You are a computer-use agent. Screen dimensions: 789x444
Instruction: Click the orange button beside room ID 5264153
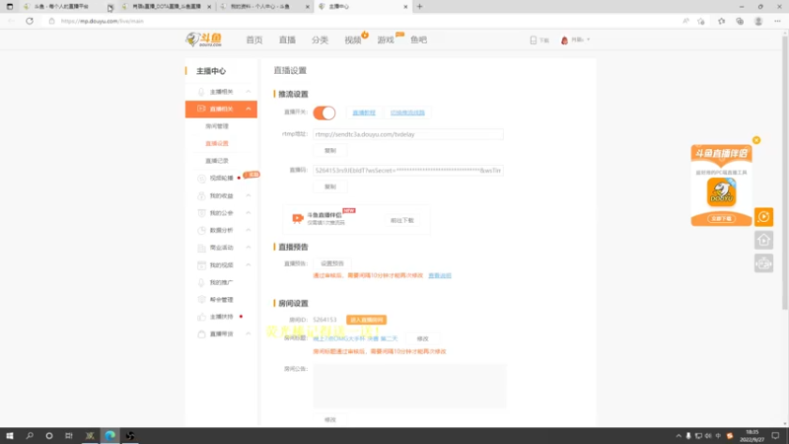[366, 320]
